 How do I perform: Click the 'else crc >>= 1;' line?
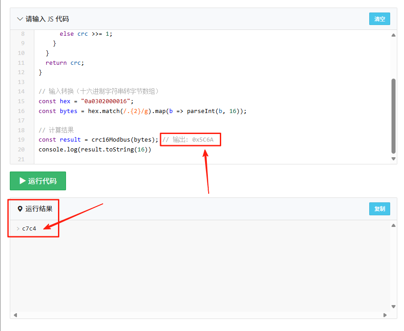[x=86, y=34]
